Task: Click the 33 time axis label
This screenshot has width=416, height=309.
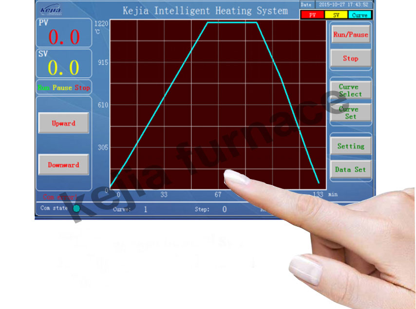Action: point(164,195)
